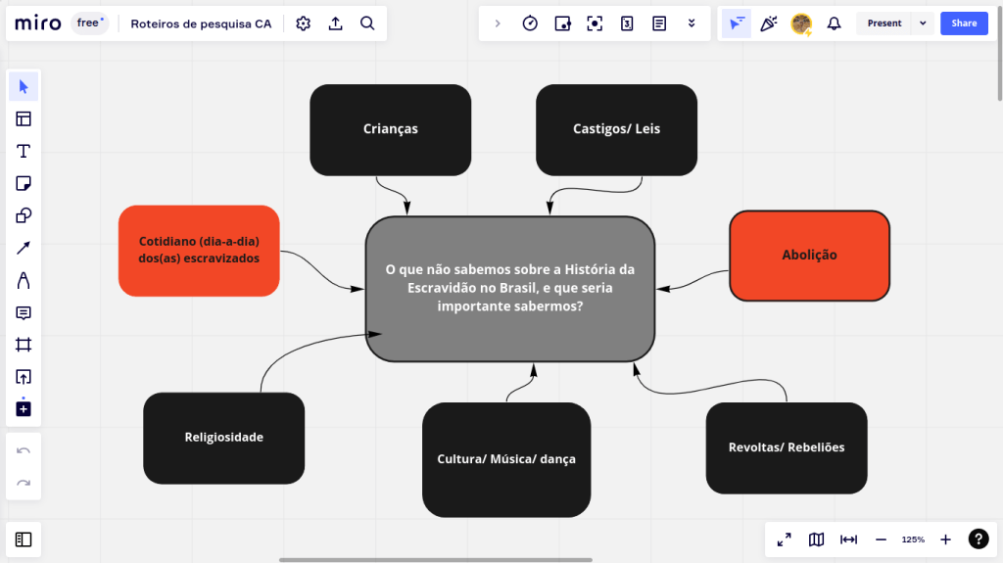Select the Sticky note tool
Viewport: 1003px width, 563px height.
point(24,183)
